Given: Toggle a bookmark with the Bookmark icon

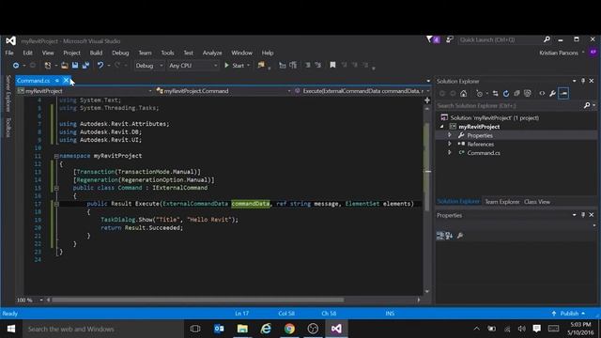Looking at the screenshot, I should tap(332, 65).
